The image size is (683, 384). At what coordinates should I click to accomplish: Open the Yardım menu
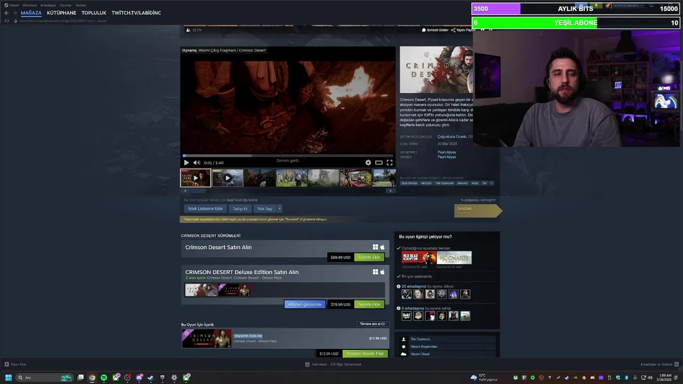[x=81, y=5]
